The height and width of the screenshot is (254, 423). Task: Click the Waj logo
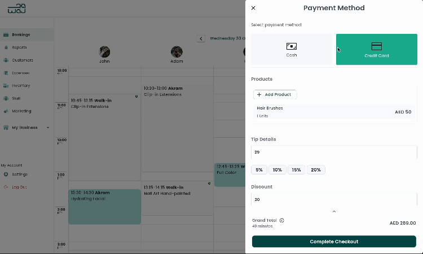click(x=17, y=8)
